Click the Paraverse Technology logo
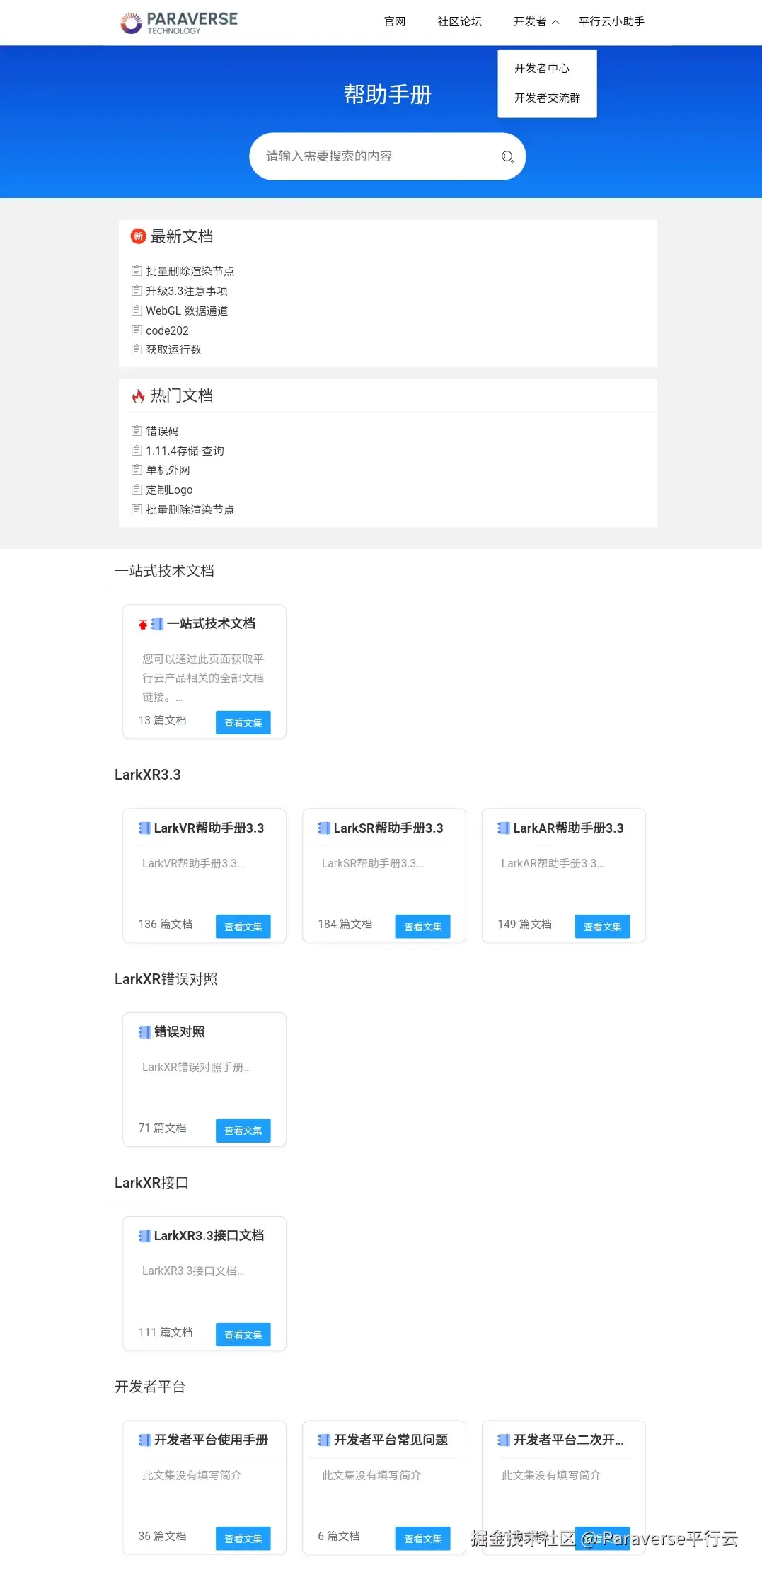This screenshot has width=762, height=1572. 179,23
